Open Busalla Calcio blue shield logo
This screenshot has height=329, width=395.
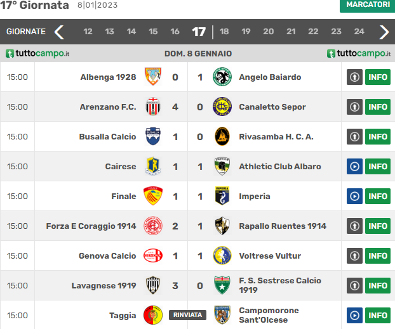click(153, 136)
